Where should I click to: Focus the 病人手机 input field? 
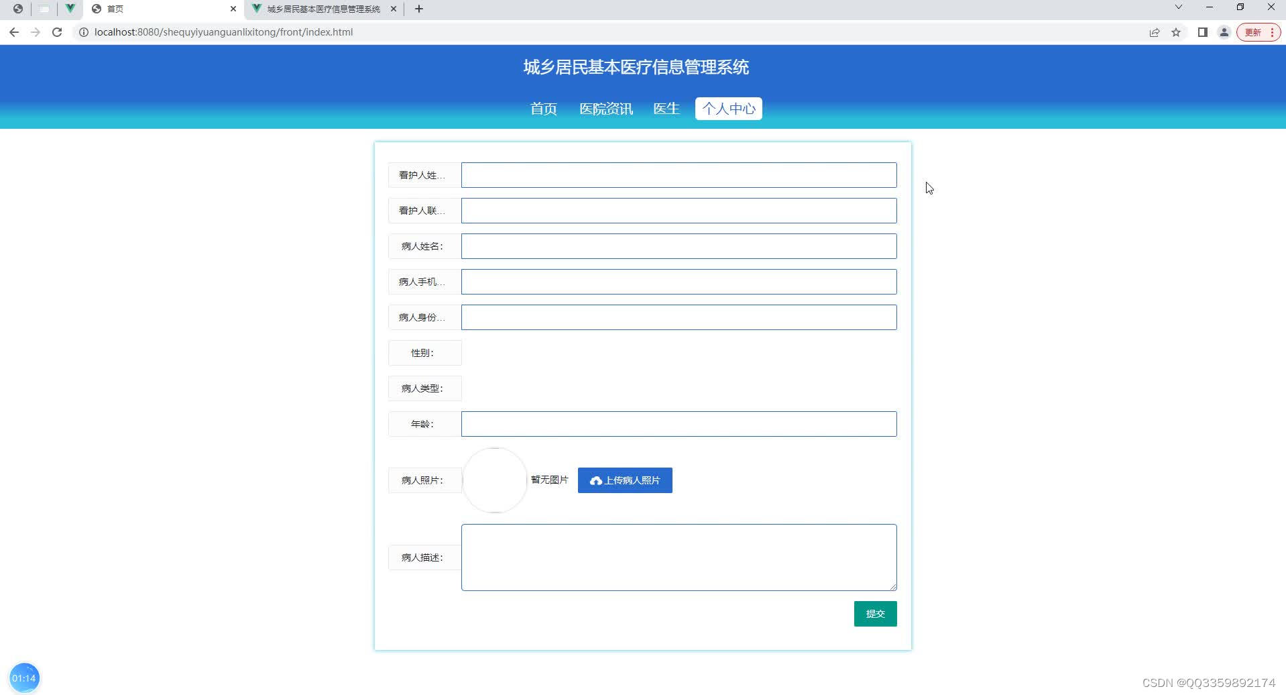(679, 282)
